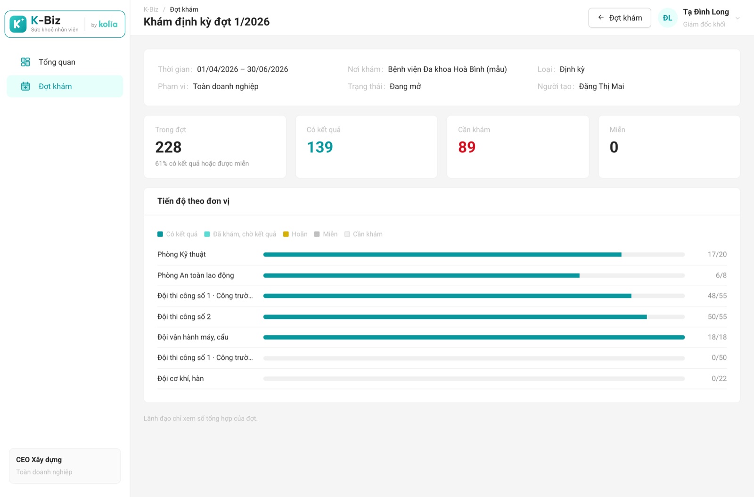Click the 6/8 count
Viewport: 754px width, 497px height.
(721, 275)
